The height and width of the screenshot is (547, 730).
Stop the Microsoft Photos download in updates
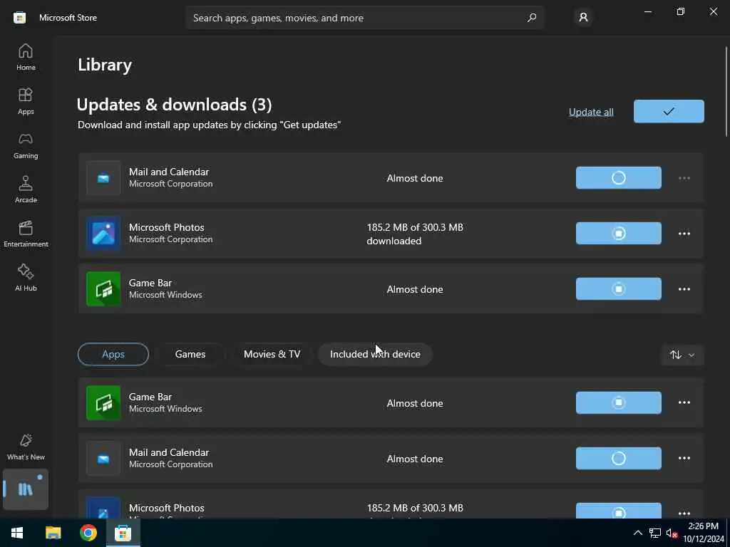(618, 233)
